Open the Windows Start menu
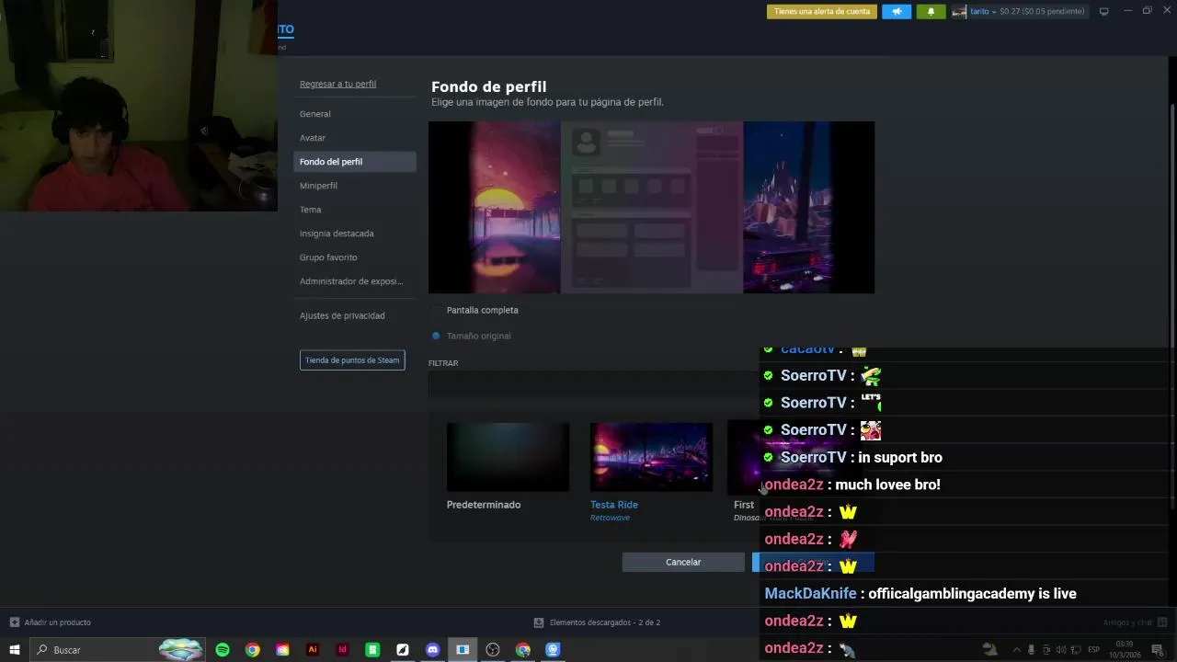The height and width of the screenshot is (662, 1177). (14, 650)
